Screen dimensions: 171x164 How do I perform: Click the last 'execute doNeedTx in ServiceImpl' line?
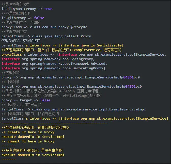pos(33,155)
